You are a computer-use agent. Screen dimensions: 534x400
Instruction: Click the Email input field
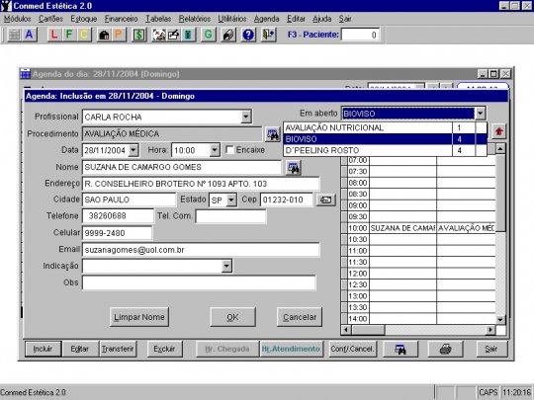tap(201, 250)
